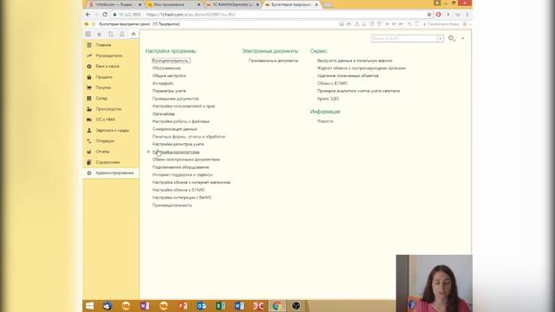
Task: Open the Функциональность link
Action: [171, 61]
